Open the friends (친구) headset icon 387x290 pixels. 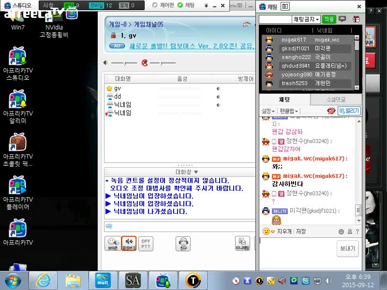pos(183,243)
